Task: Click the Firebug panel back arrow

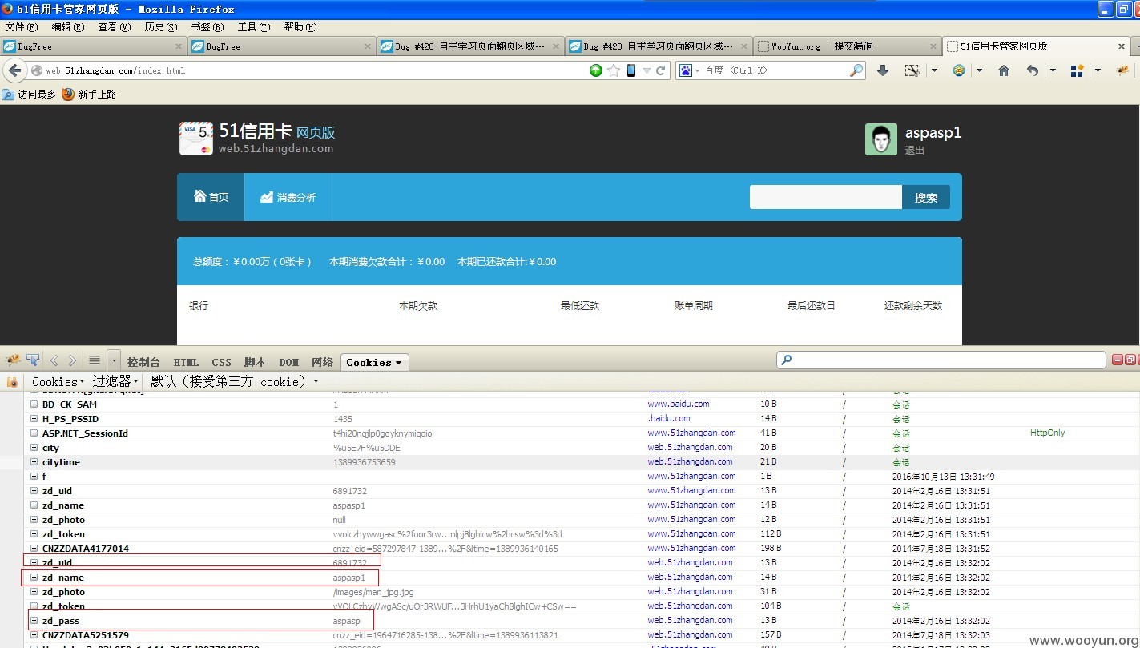Action: (54, 361)
